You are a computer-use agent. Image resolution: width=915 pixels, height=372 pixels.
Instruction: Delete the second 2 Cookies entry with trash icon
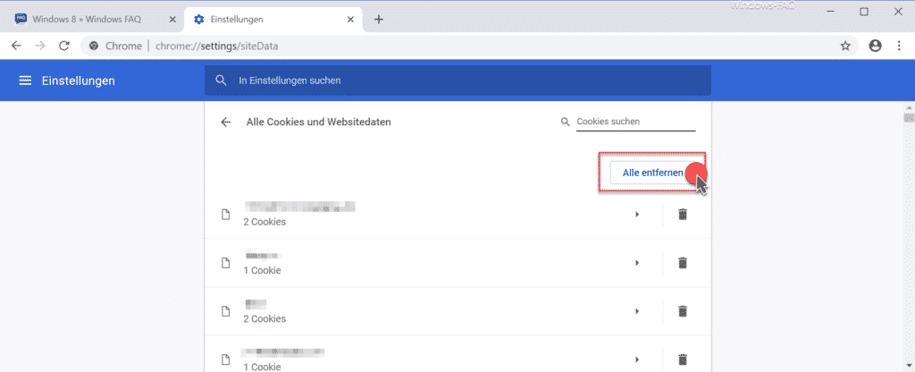tap(682, 311)
